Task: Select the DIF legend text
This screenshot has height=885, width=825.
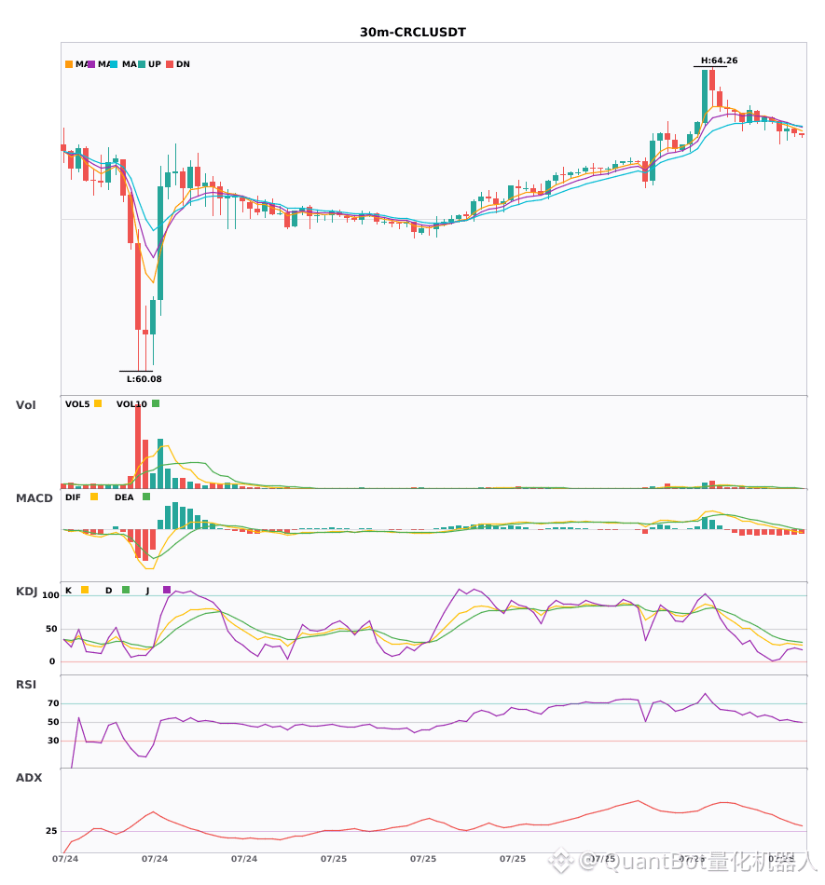Action: point(73,497)
